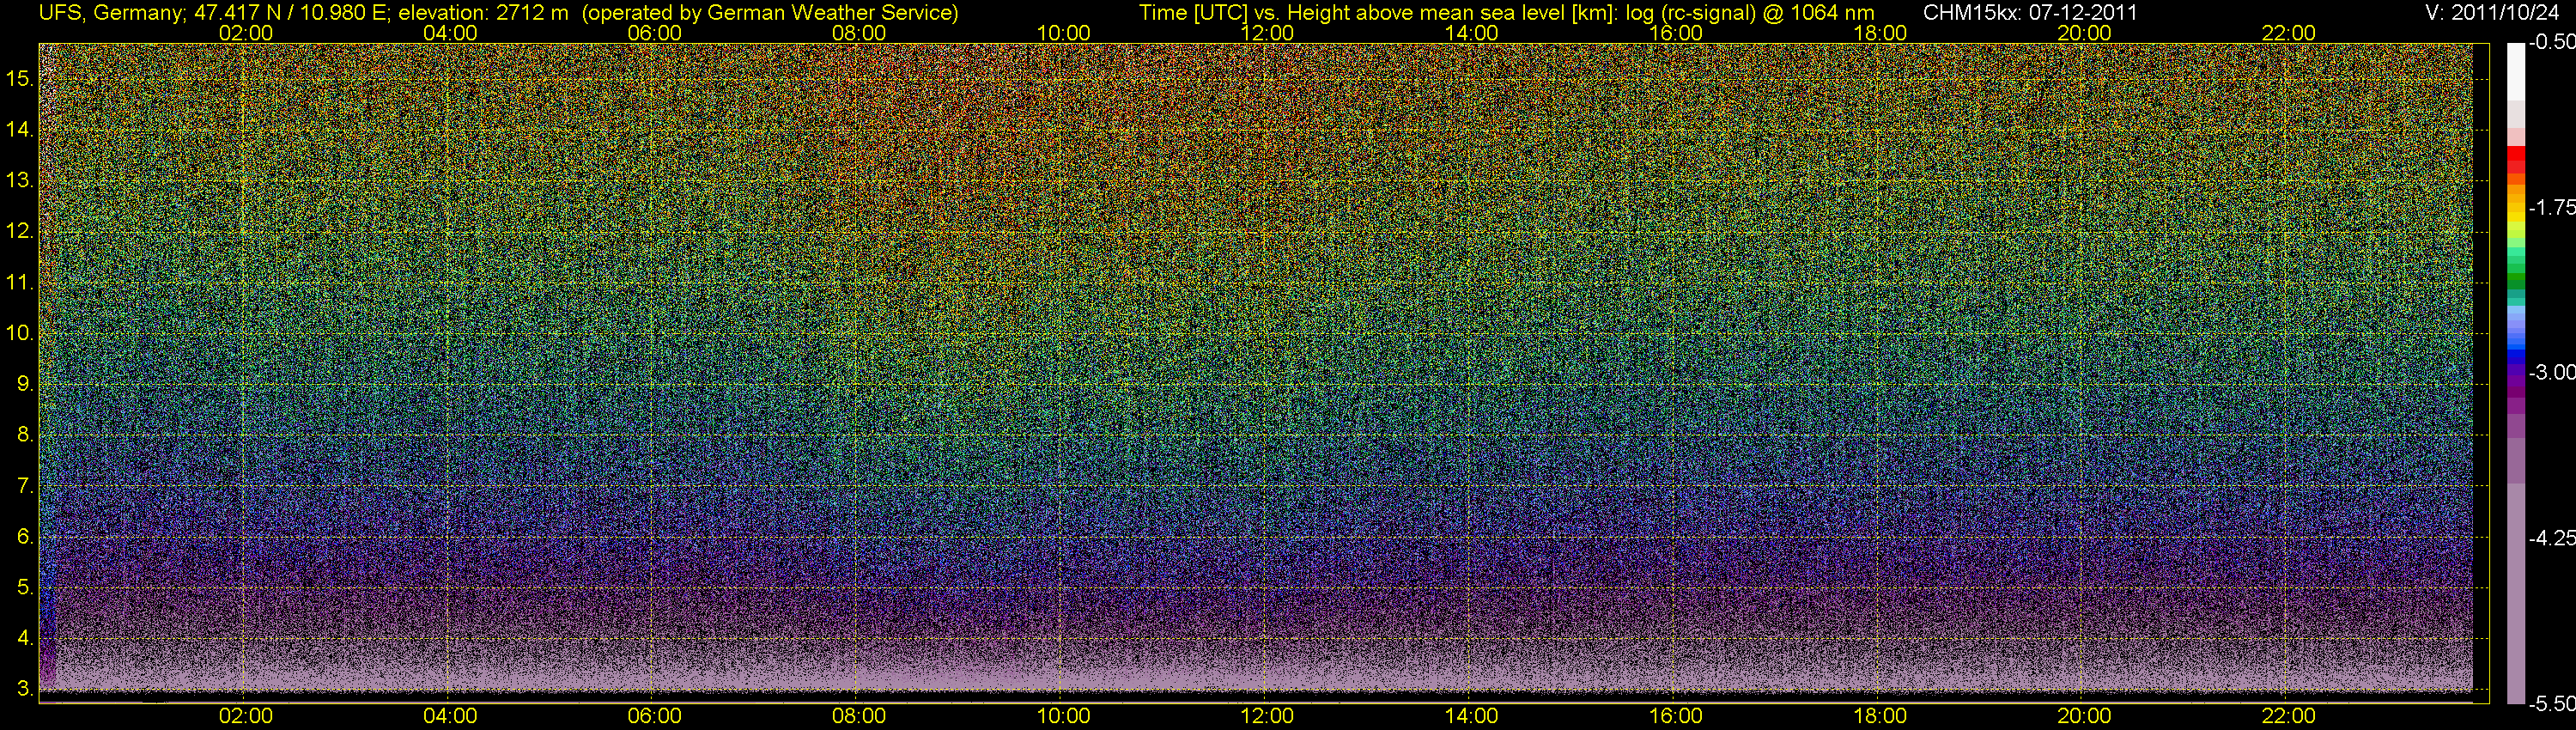Image resolution: width=2576 pixels, height=730 pixels.
Task: Click "14:00" on the lower time axis
Action: (x=1472, y=716)
